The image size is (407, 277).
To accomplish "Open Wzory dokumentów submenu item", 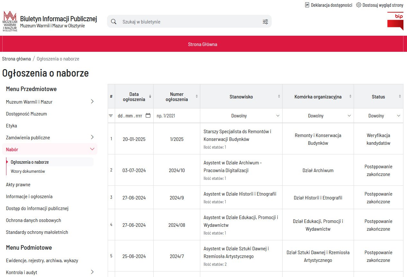I will tap(28, 171).
